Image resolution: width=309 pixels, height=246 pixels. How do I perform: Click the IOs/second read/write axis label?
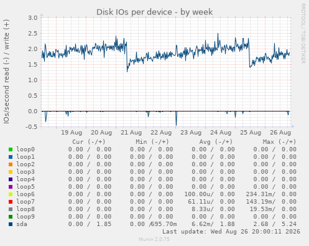coord(6,72)
